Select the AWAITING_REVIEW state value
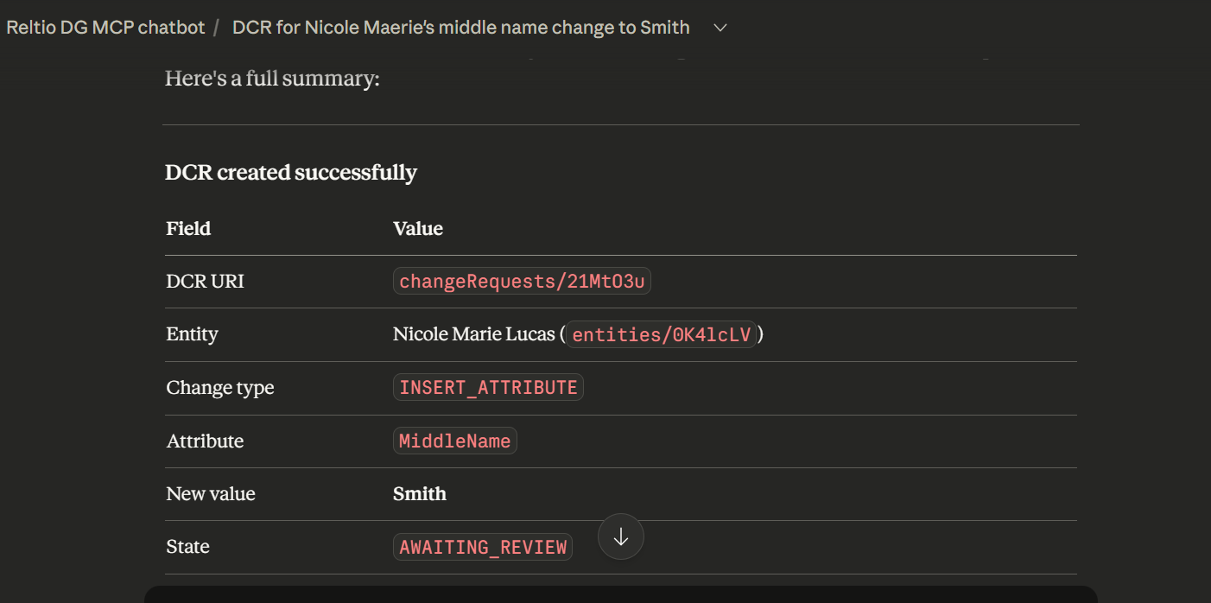Screen dimensions: 1211x603 (x=483, y=547)
